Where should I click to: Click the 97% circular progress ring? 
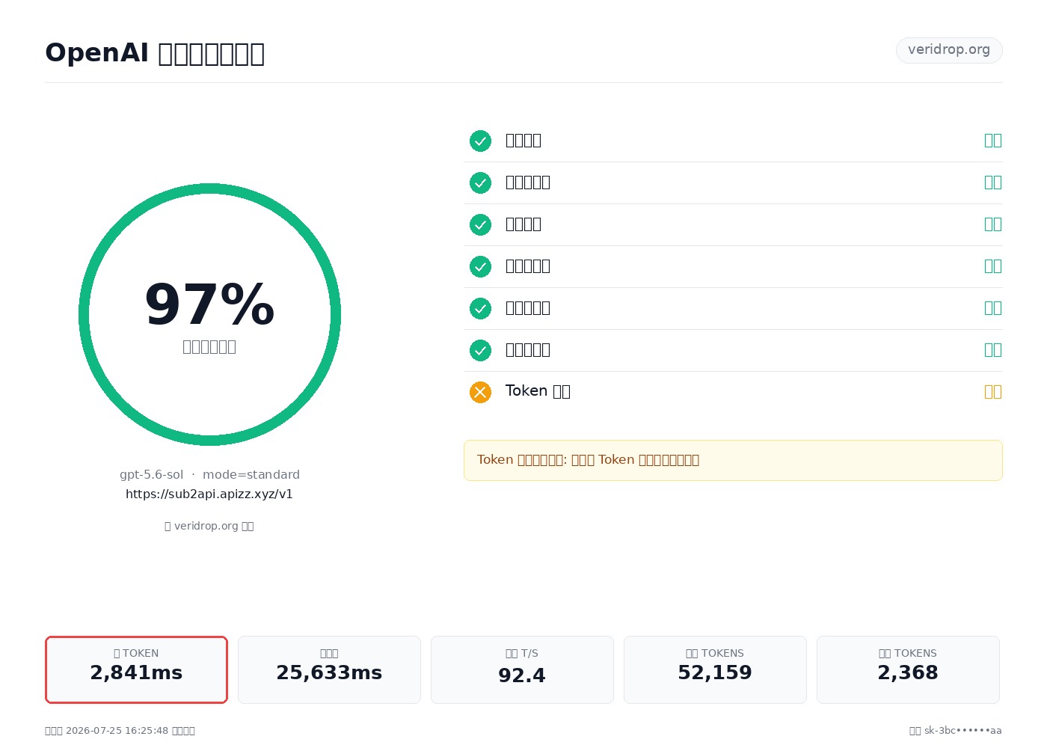point(209,314)
